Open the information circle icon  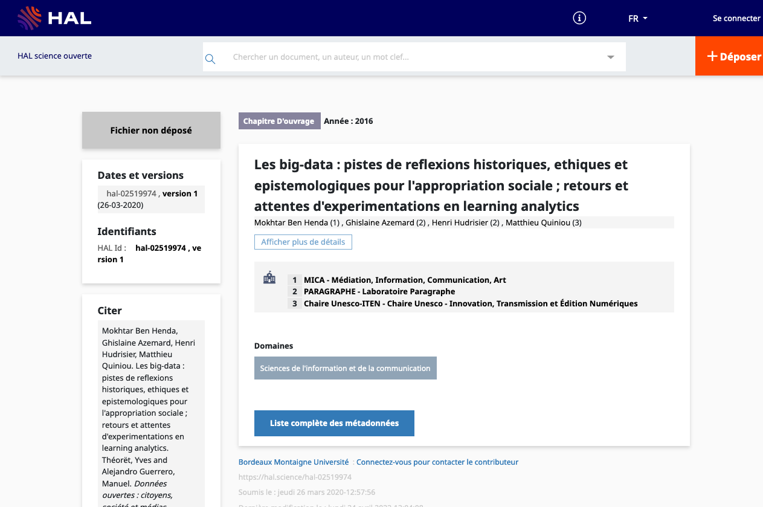[579, 18]
